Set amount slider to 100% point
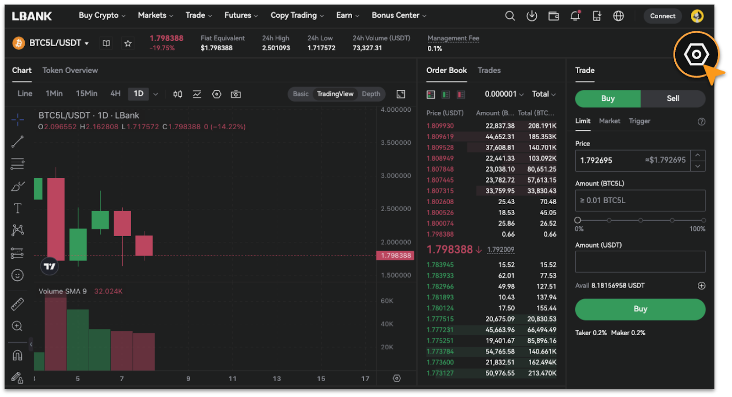The height and width of the screenshot is (397, 732). tap(703, 220)
